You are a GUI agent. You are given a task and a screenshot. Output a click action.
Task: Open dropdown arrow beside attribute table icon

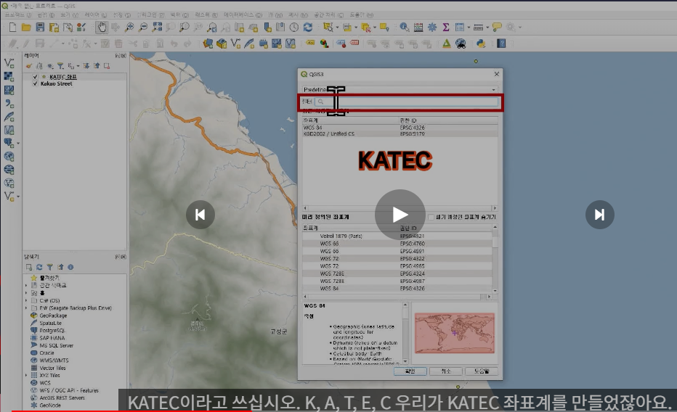(469, 27)
